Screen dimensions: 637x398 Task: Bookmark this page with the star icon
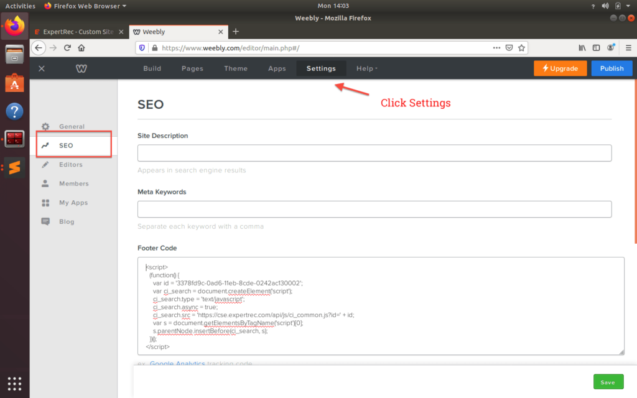tap(522, 47)
